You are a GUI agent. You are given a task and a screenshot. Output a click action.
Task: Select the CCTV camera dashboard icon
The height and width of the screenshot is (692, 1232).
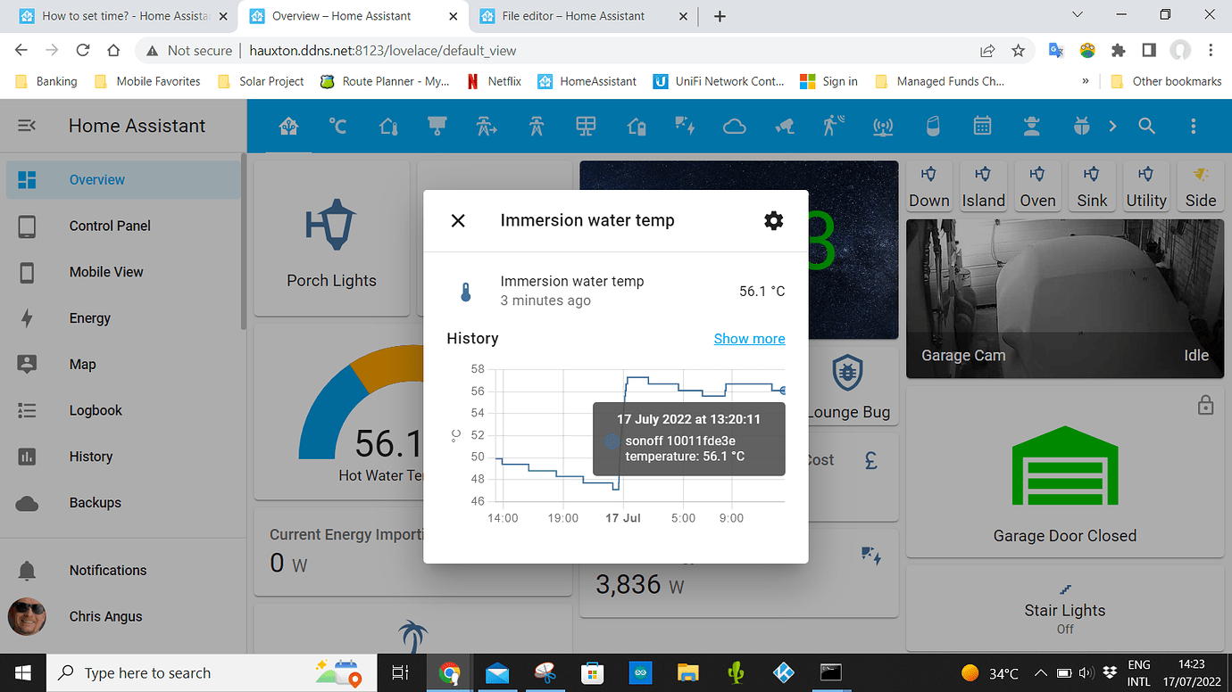pos(785,126)
